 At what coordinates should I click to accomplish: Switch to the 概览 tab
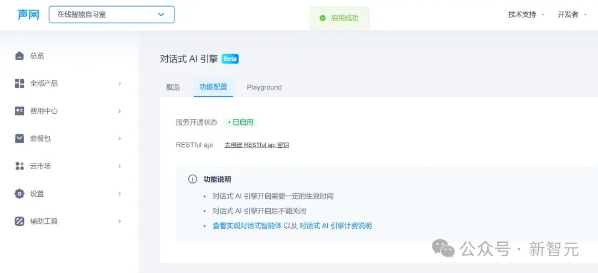tap(173, 87)
